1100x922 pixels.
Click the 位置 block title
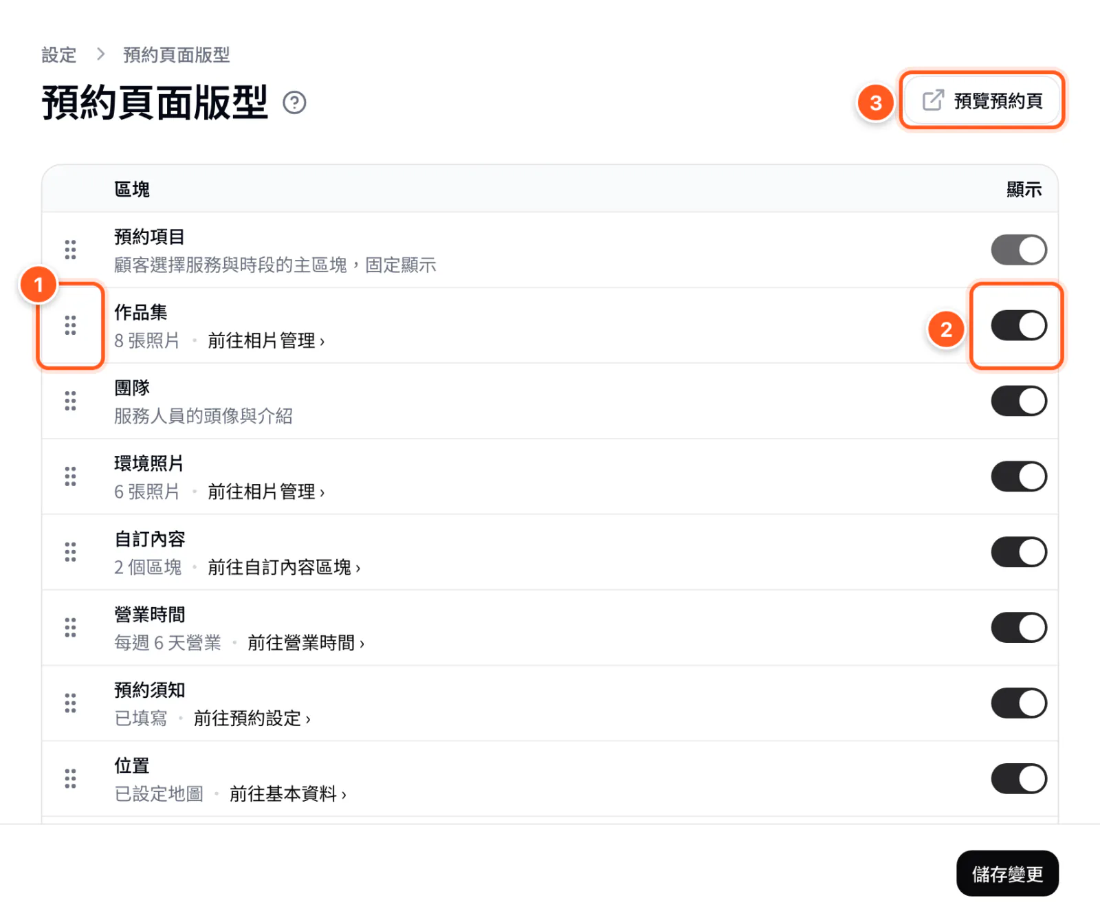(x=132, y=766)
